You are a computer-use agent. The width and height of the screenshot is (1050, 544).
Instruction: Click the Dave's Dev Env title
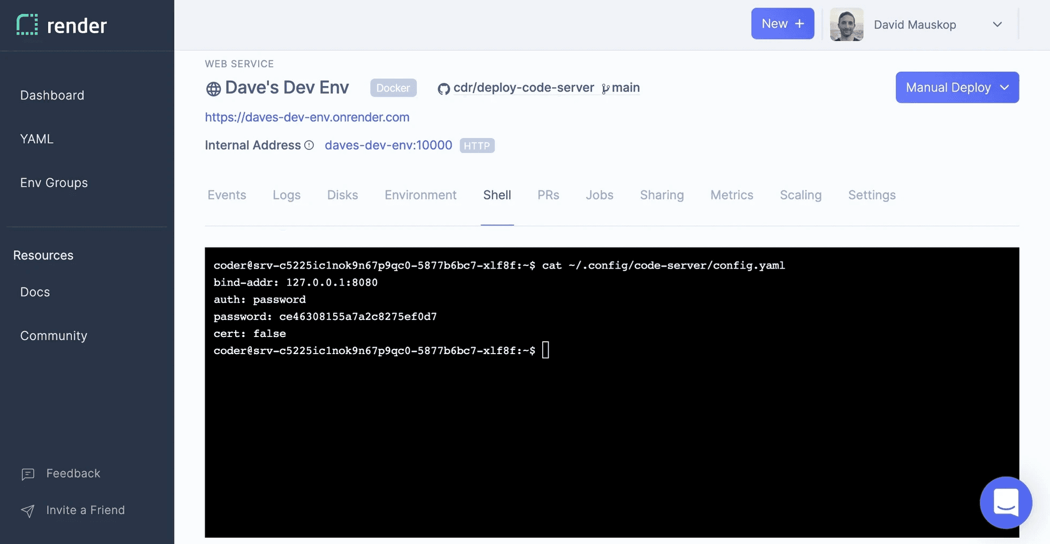click(287, 87)
